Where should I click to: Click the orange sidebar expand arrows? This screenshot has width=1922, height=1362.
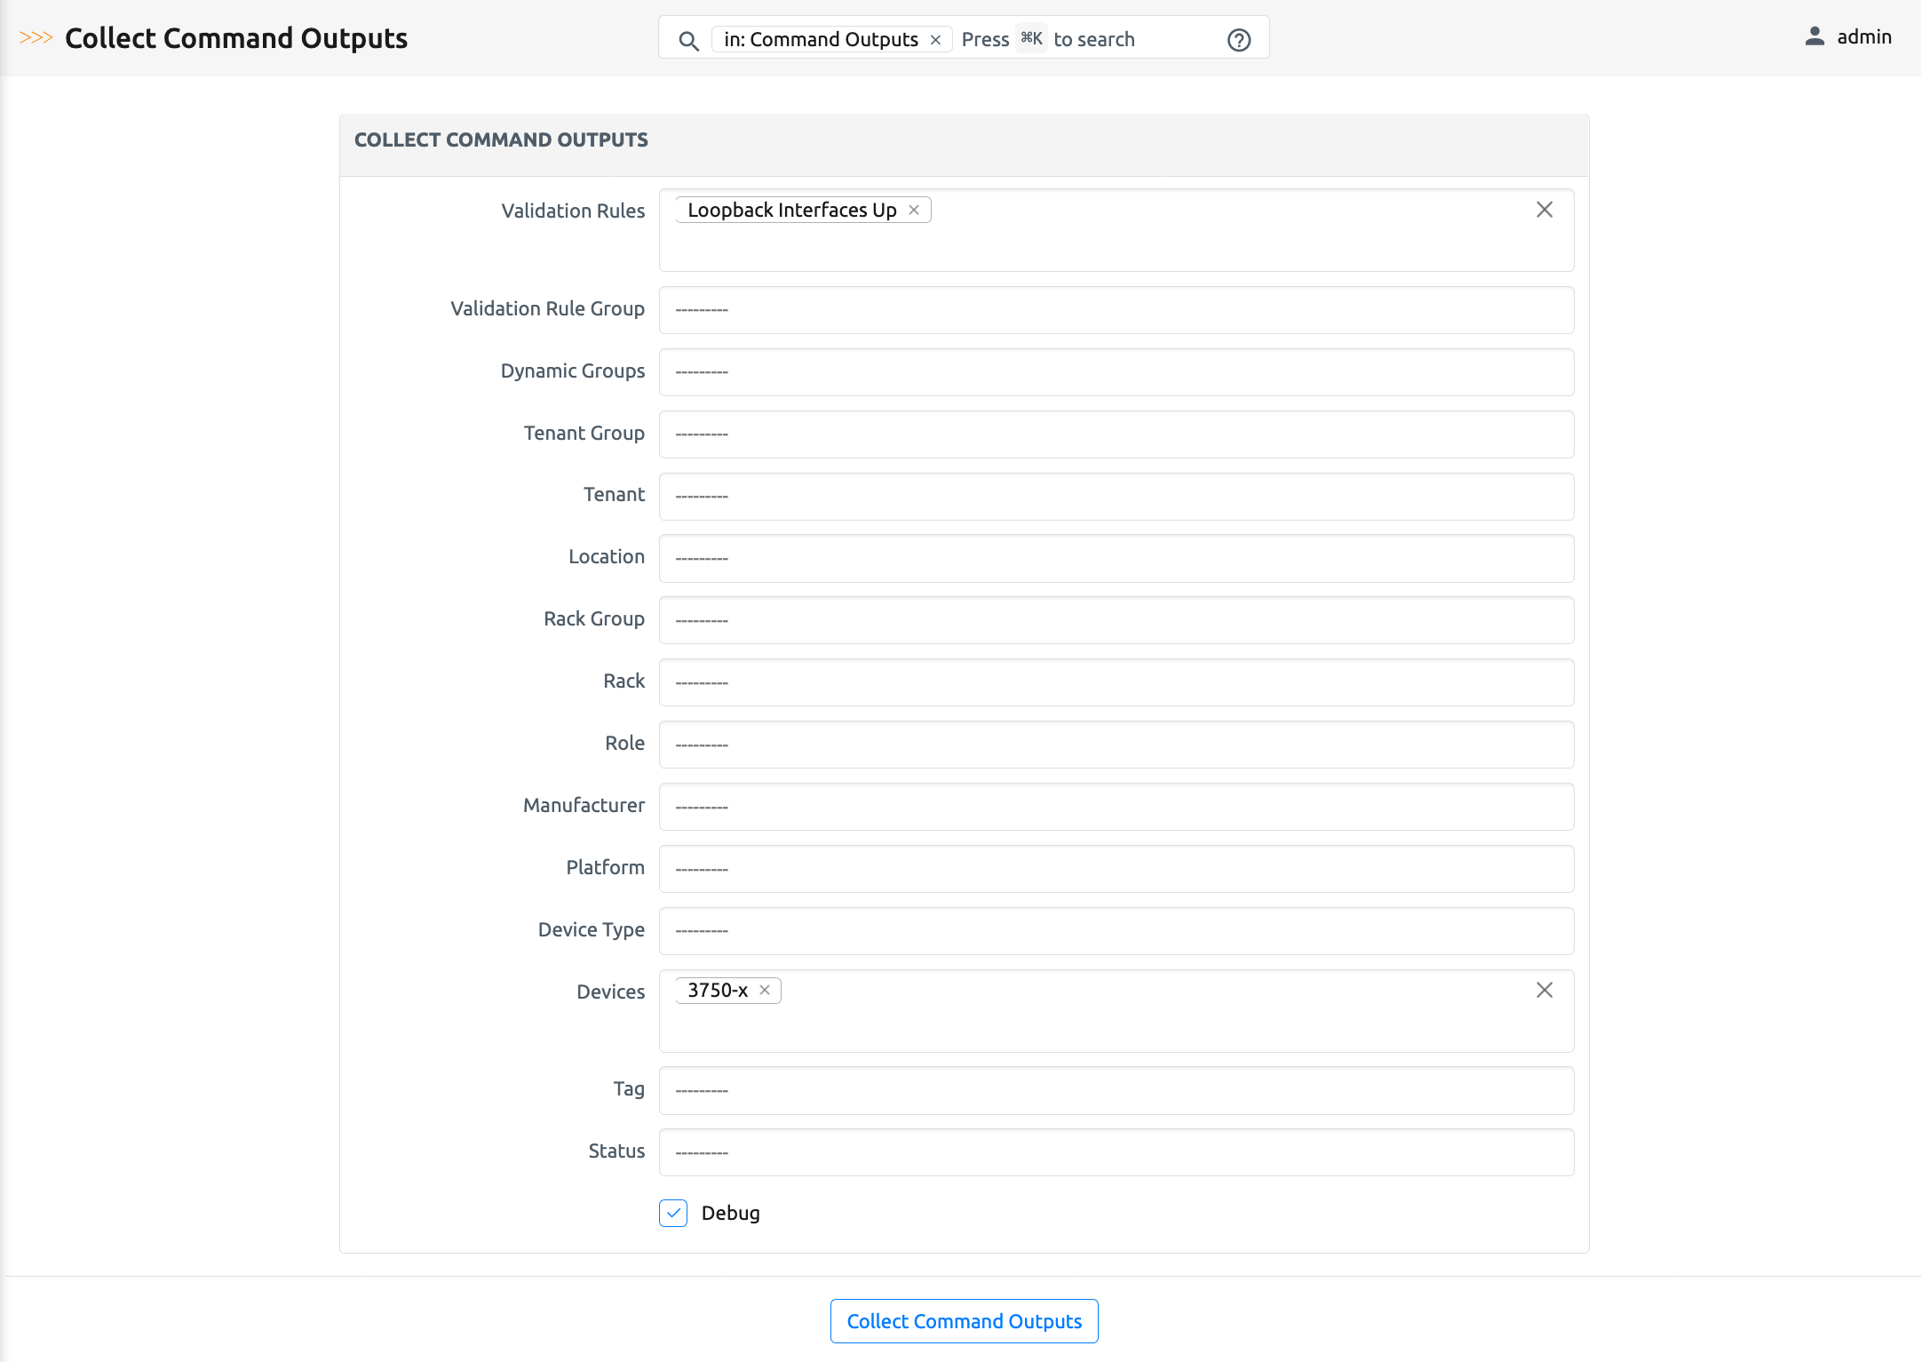pyautogui.click(x=36, y=37)
